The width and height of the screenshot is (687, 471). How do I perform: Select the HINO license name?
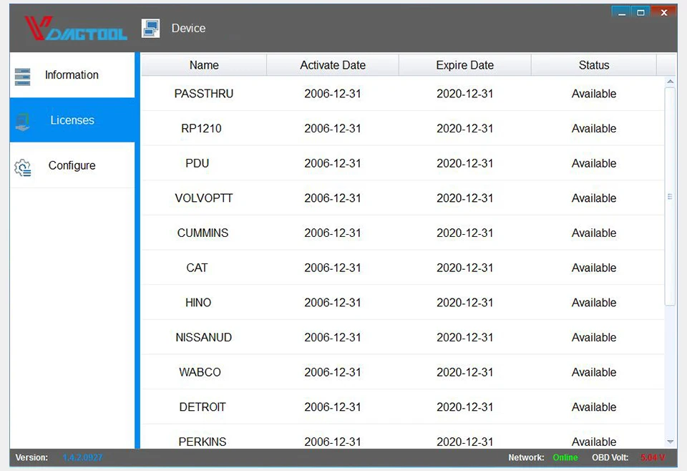[x=198, y=302]
